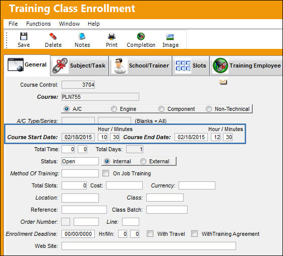
Task: Click the Method Of Training field
Action: click(x=80, y=173)
